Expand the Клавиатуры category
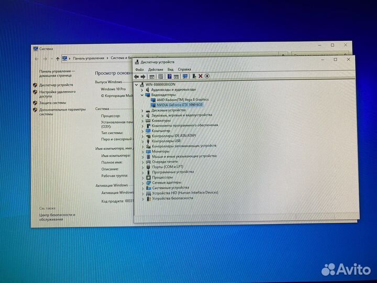Image resolution: width=377 pixels, height=283 pixels. point(142,121)
